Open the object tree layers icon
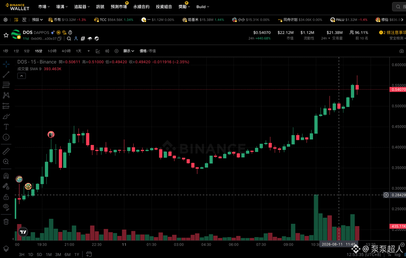The width and height of the screenshot is (406, 258). pyautogui.click(x=6, y=249)
